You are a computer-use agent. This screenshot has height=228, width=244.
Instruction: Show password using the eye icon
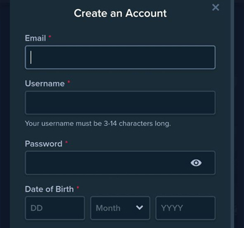pos(196,163)
